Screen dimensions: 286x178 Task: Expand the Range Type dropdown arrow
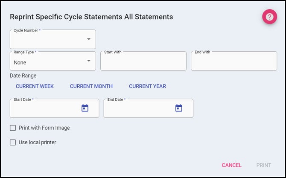(x=89, y=61)
